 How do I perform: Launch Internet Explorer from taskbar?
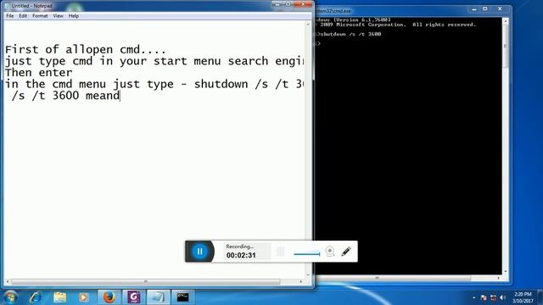click(36, 297)
